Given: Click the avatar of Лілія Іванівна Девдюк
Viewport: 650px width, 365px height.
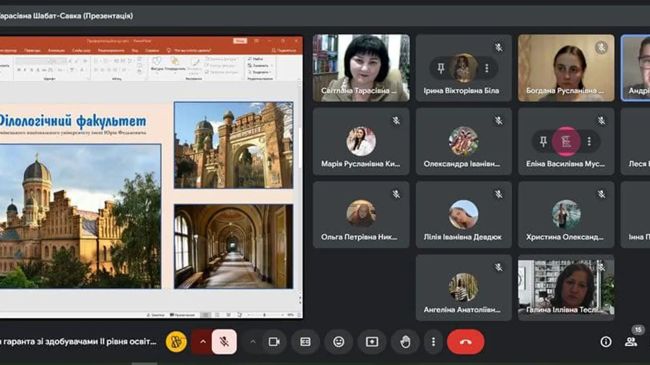Looking at the screenshot, I should [464, 214].
